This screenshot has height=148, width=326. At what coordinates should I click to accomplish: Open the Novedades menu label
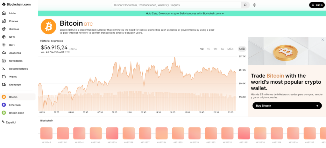pyautogui.click(x=16, y=61)
